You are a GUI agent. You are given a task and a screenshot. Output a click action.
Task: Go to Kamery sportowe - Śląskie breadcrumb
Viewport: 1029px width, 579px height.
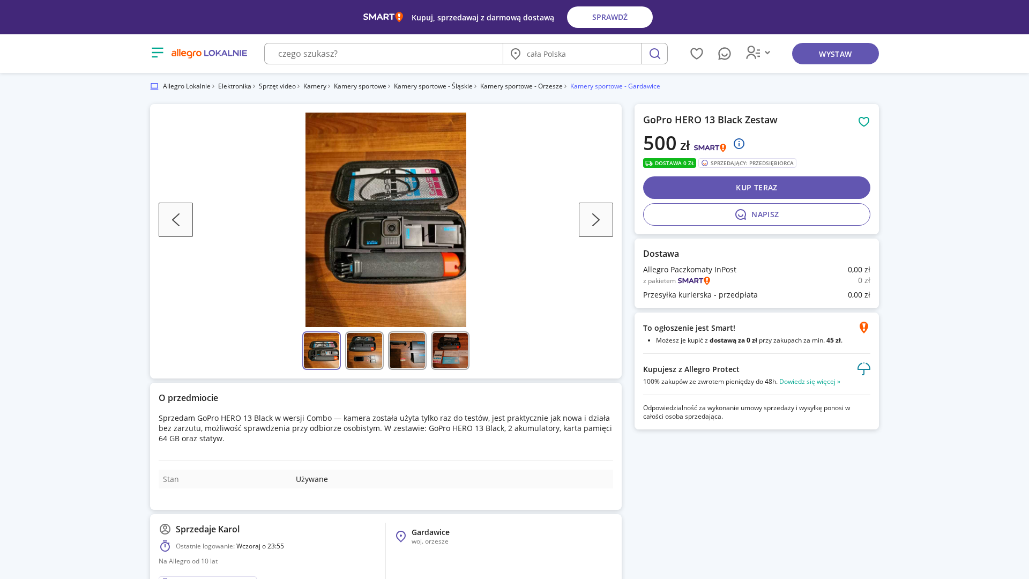coord(433,86)
